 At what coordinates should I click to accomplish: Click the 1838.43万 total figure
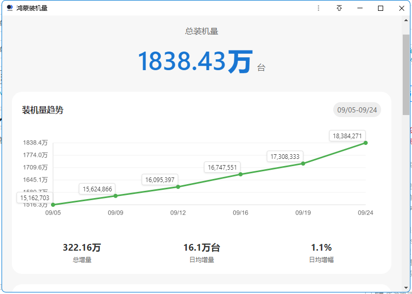coord(195,62)
